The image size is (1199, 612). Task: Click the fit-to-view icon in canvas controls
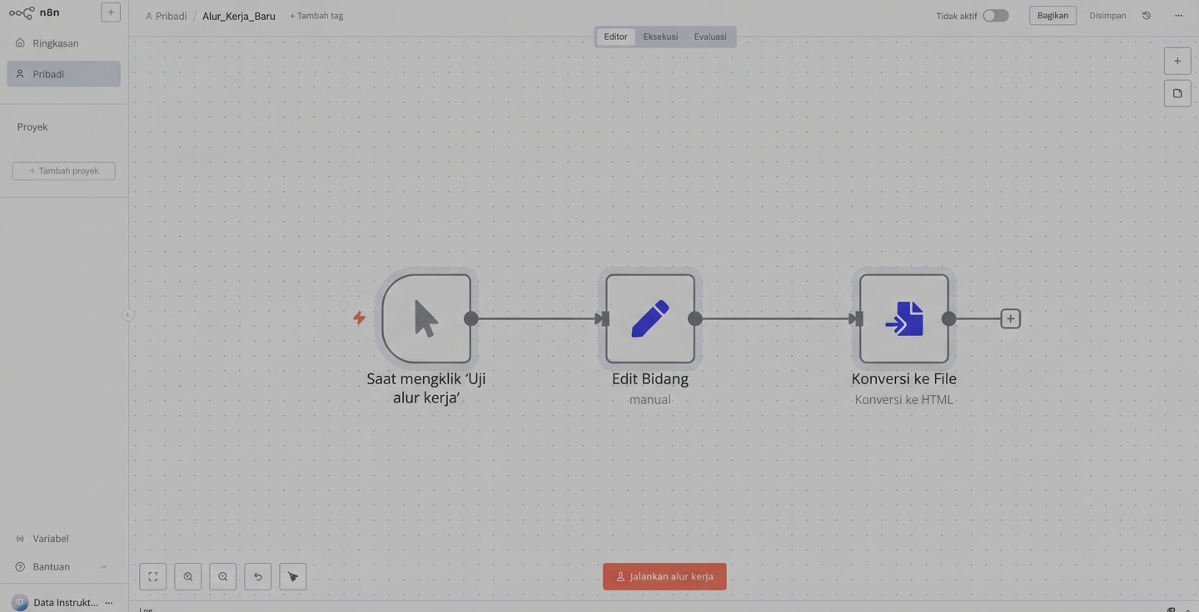coord(153,576)
